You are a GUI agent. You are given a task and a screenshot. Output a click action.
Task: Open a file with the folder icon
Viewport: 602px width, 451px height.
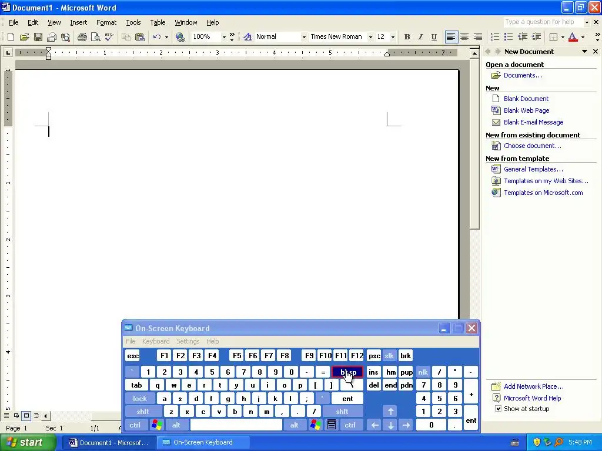pos(24,37)
